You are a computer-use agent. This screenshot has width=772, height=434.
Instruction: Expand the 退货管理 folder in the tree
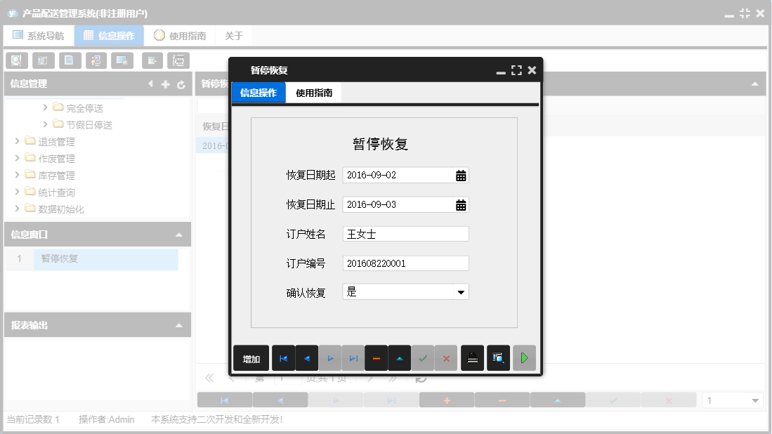pyautogui.click(x=17, y=141)
